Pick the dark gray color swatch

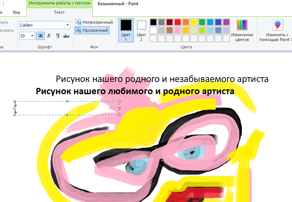click(161, 22)
